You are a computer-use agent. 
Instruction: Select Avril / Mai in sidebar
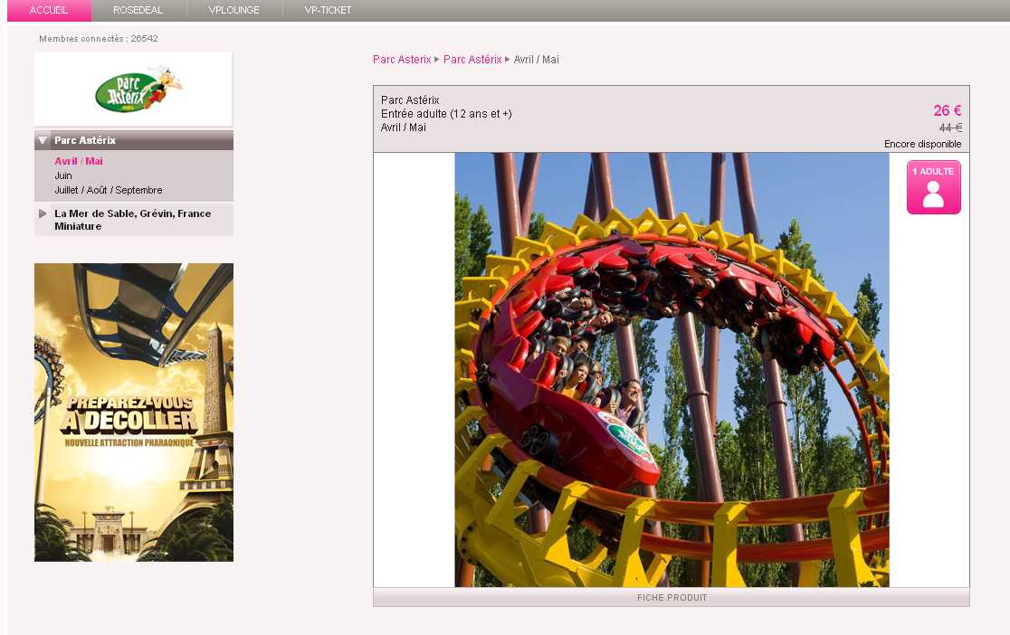(x=79, y=161)
